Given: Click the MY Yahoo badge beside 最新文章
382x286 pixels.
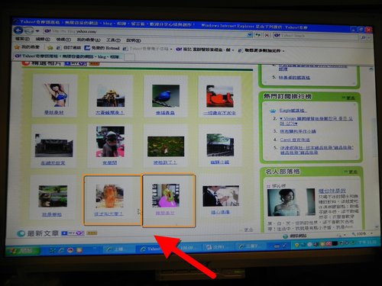Looking at the screenshot, I should (x=73, y=233).
